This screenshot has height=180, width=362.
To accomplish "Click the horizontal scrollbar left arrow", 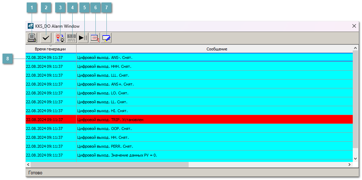I will click(x=28, y=165).
